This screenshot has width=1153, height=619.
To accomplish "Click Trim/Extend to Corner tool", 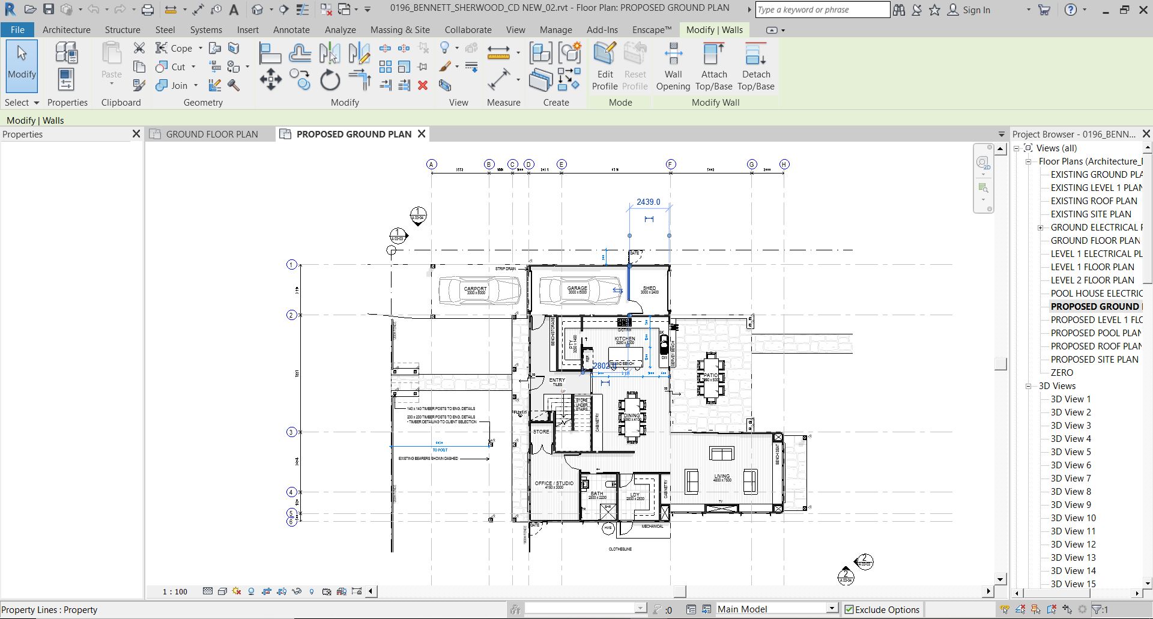I will (359, 79).
